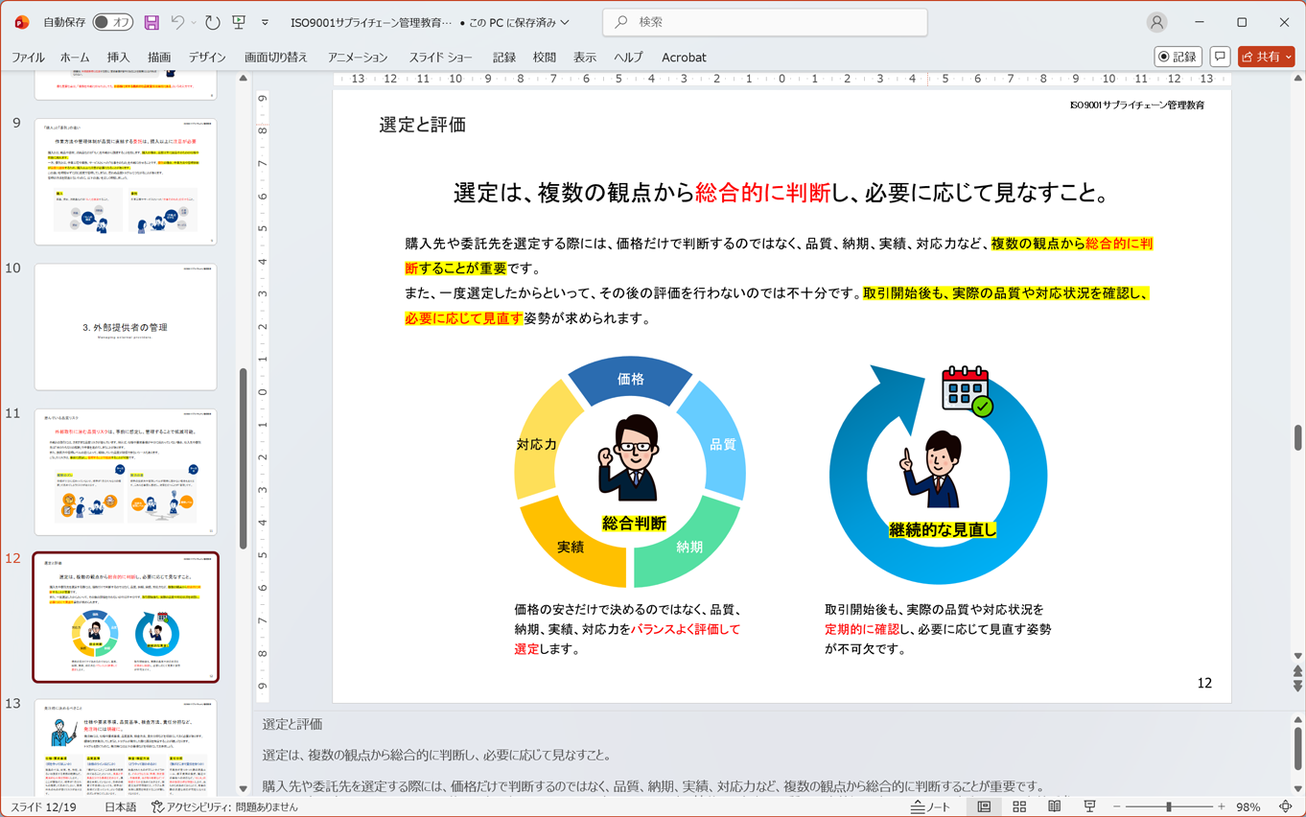The image size is (1306, 817).
Task: Start slideshow from beginning via quick access icon
Action: point(240,22)
